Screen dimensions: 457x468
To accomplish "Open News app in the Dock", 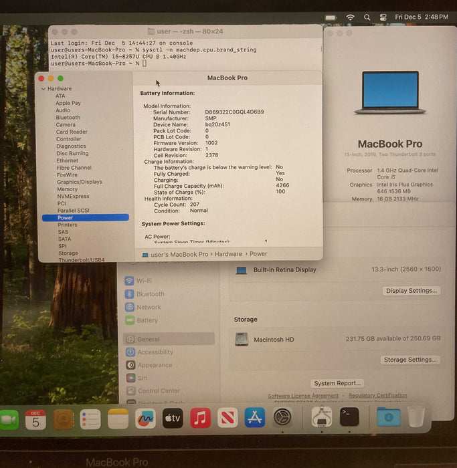I will point(227,418).
